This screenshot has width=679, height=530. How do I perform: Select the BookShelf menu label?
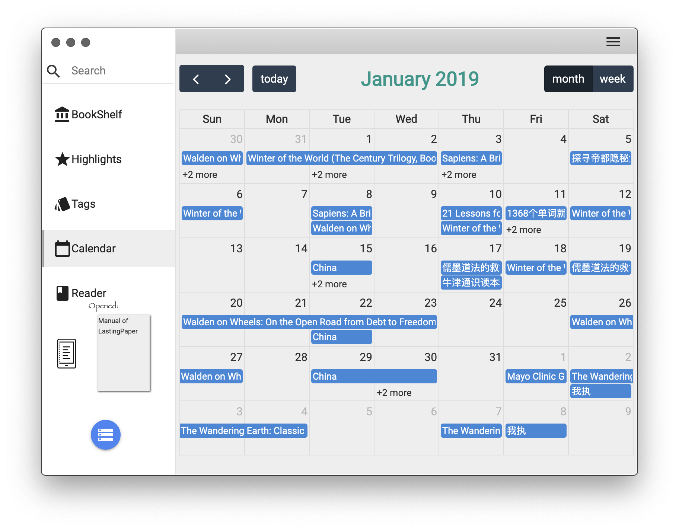pyautogui.click(x=97, y=114)
